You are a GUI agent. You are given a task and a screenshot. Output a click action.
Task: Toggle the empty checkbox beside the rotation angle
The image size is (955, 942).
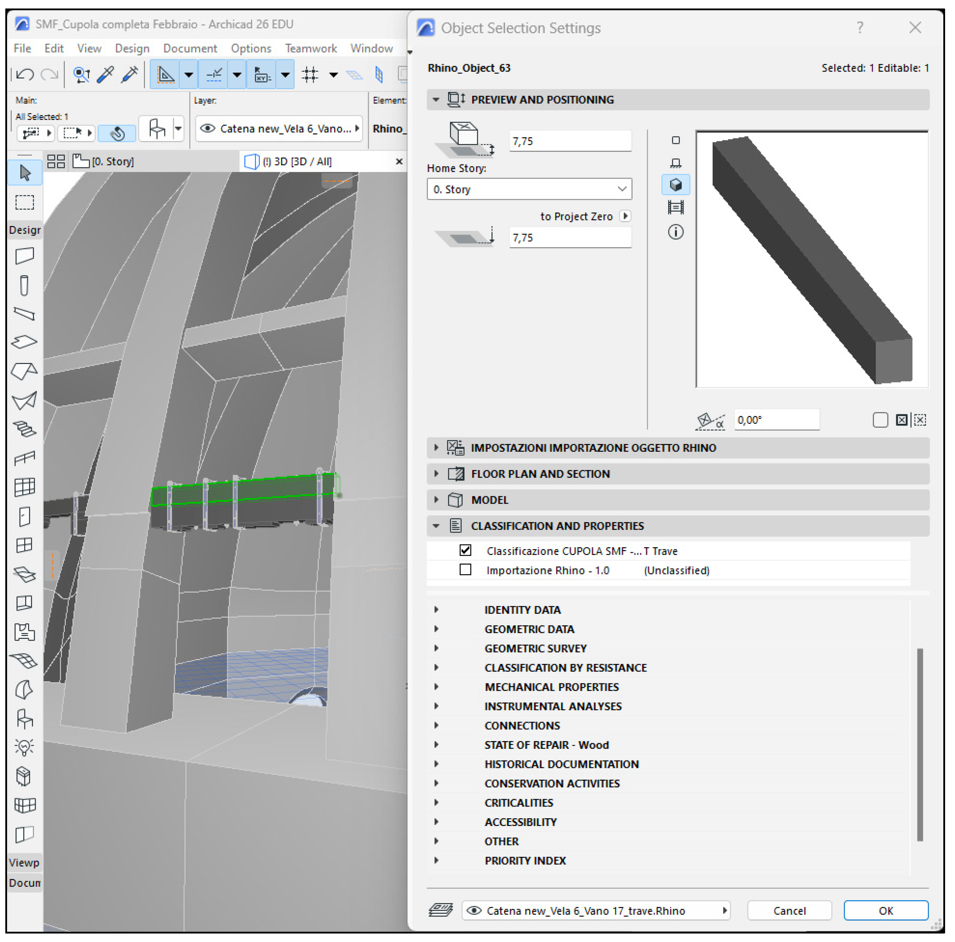tap(880, 420)
